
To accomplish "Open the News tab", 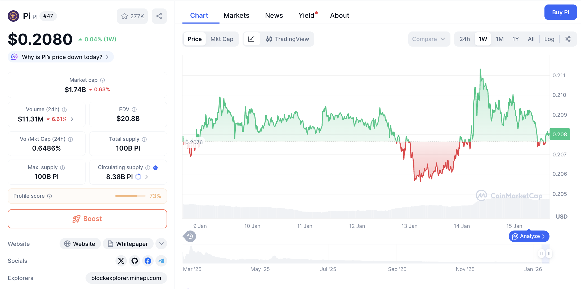I will point(274,15).
